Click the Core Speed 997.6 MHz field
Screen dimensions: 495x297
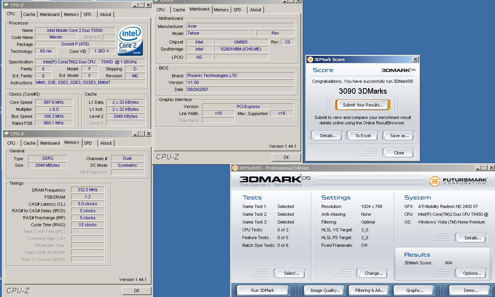tap(53, 102)
